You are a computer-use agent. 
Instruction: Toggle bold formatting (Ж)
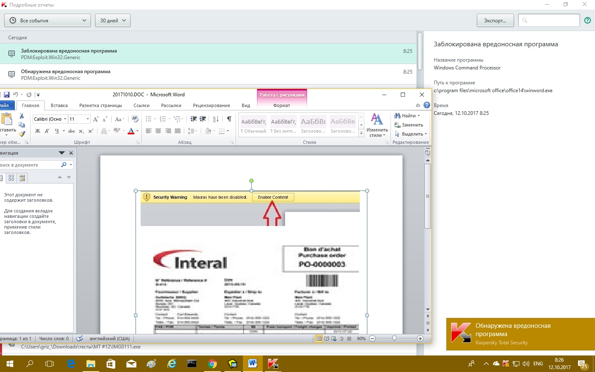tap(38, 131)
